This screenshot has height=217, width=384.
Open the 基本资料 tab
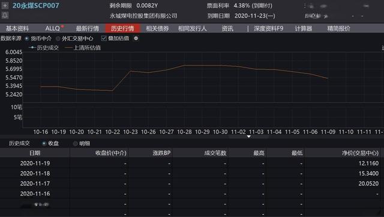click(17, 28)
